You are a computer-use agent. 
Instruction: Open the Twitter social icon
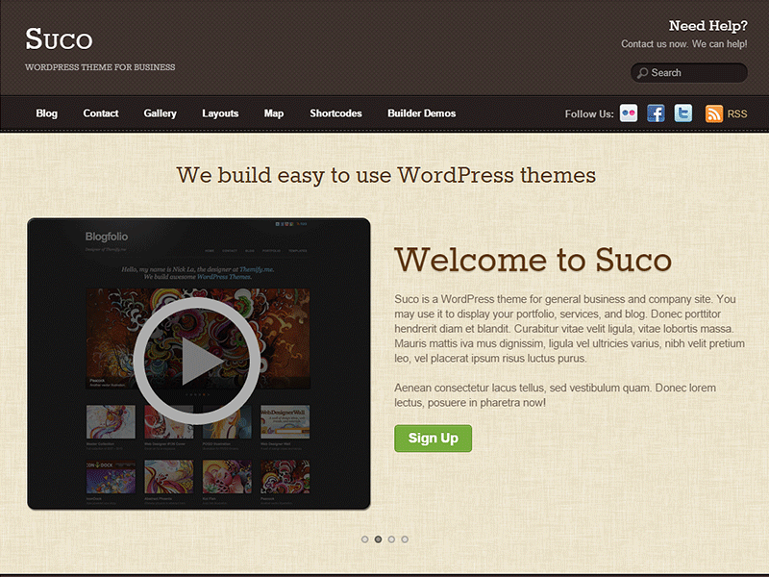[x=683, y=113]
